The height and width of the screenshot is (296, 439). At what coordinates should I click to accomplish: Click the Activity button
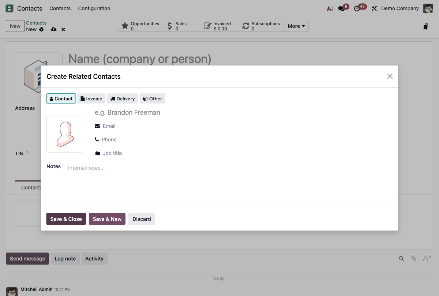94,259
